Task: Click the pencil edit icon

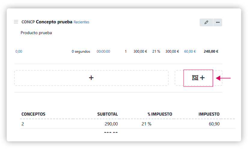Action: (206, 22)
